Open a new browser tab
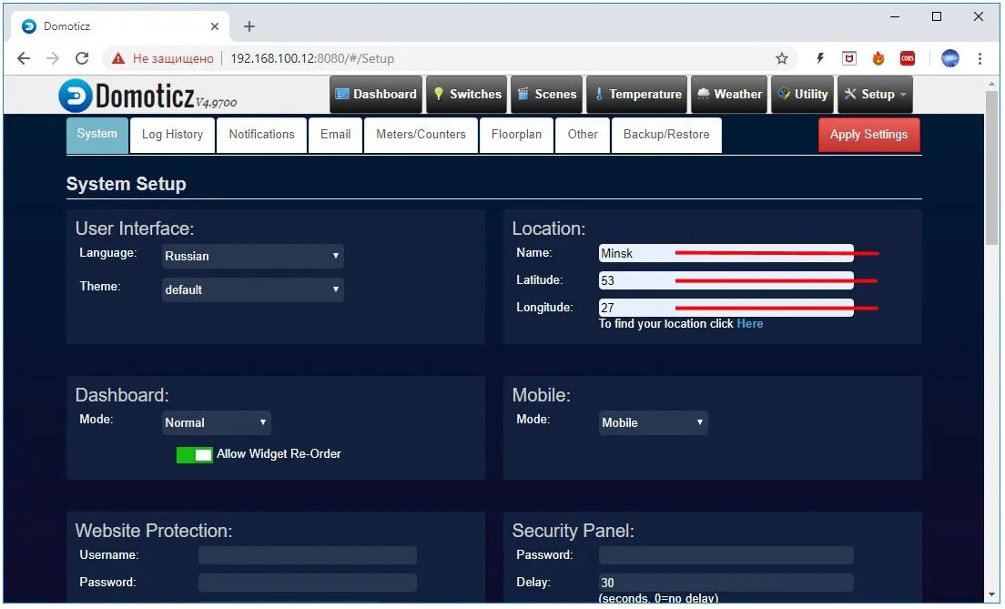 [249, 26]
